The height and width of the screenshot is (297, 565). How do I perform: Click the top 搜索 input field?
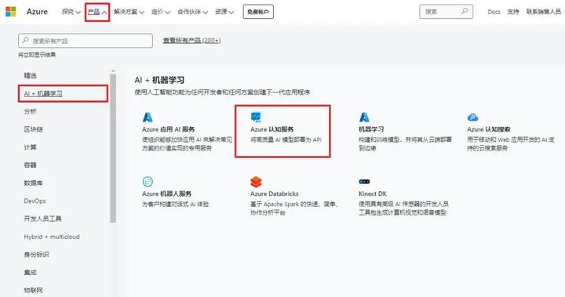[446, 12]
